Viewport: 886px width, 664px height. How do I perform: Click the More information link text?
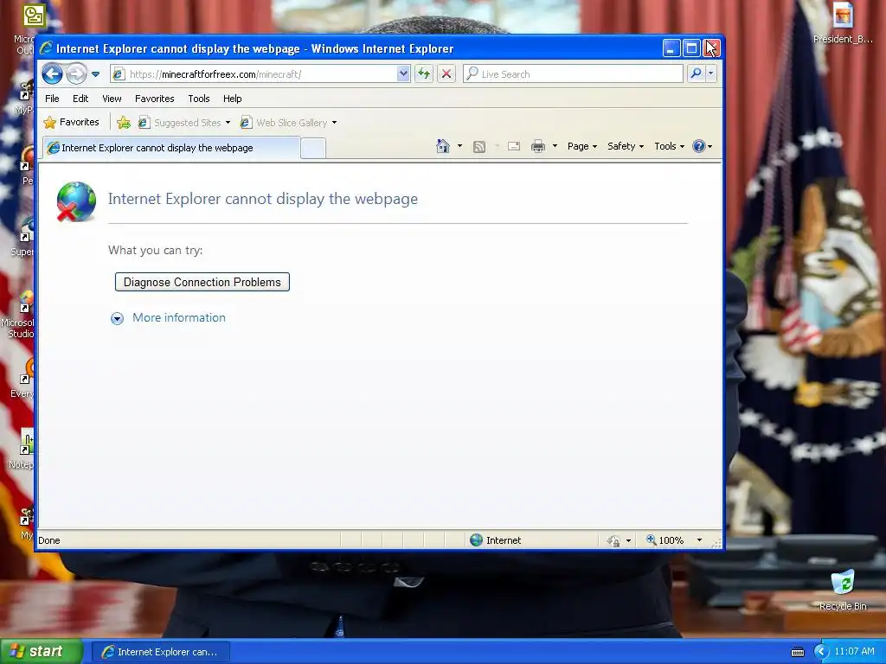pyautogui.click(x=179, y=318)
